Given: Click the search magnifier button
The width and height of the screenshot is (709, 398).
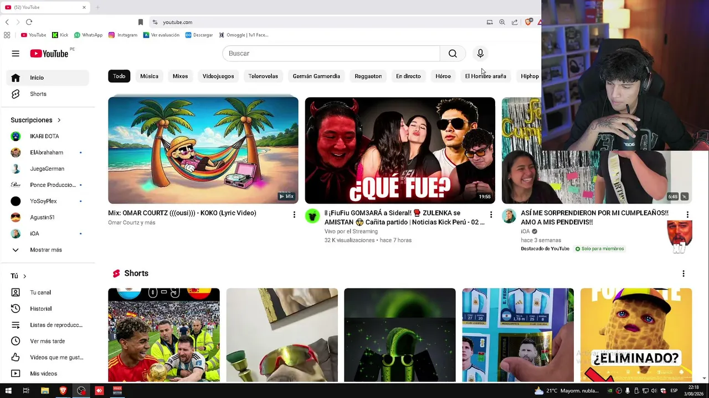Looking at the screenshot, I should coord(453,54).
